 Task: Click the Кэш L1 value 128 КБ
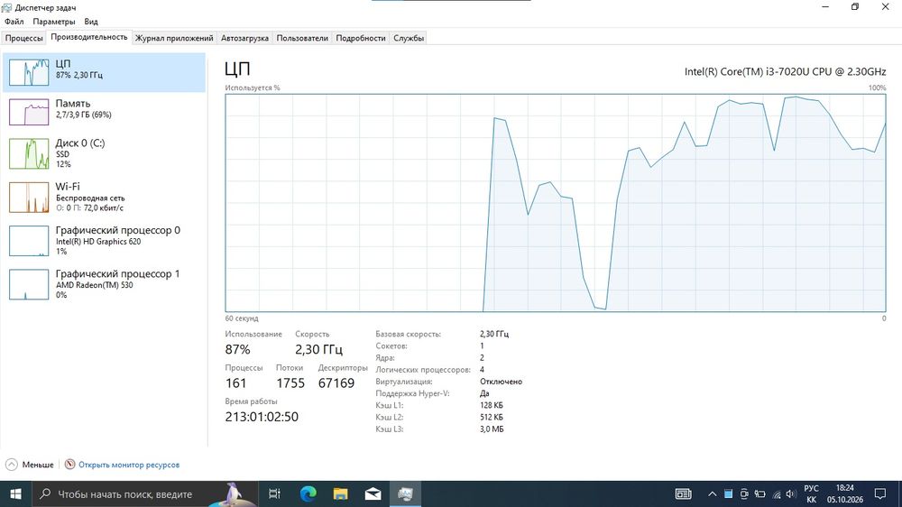coord(492,405)
